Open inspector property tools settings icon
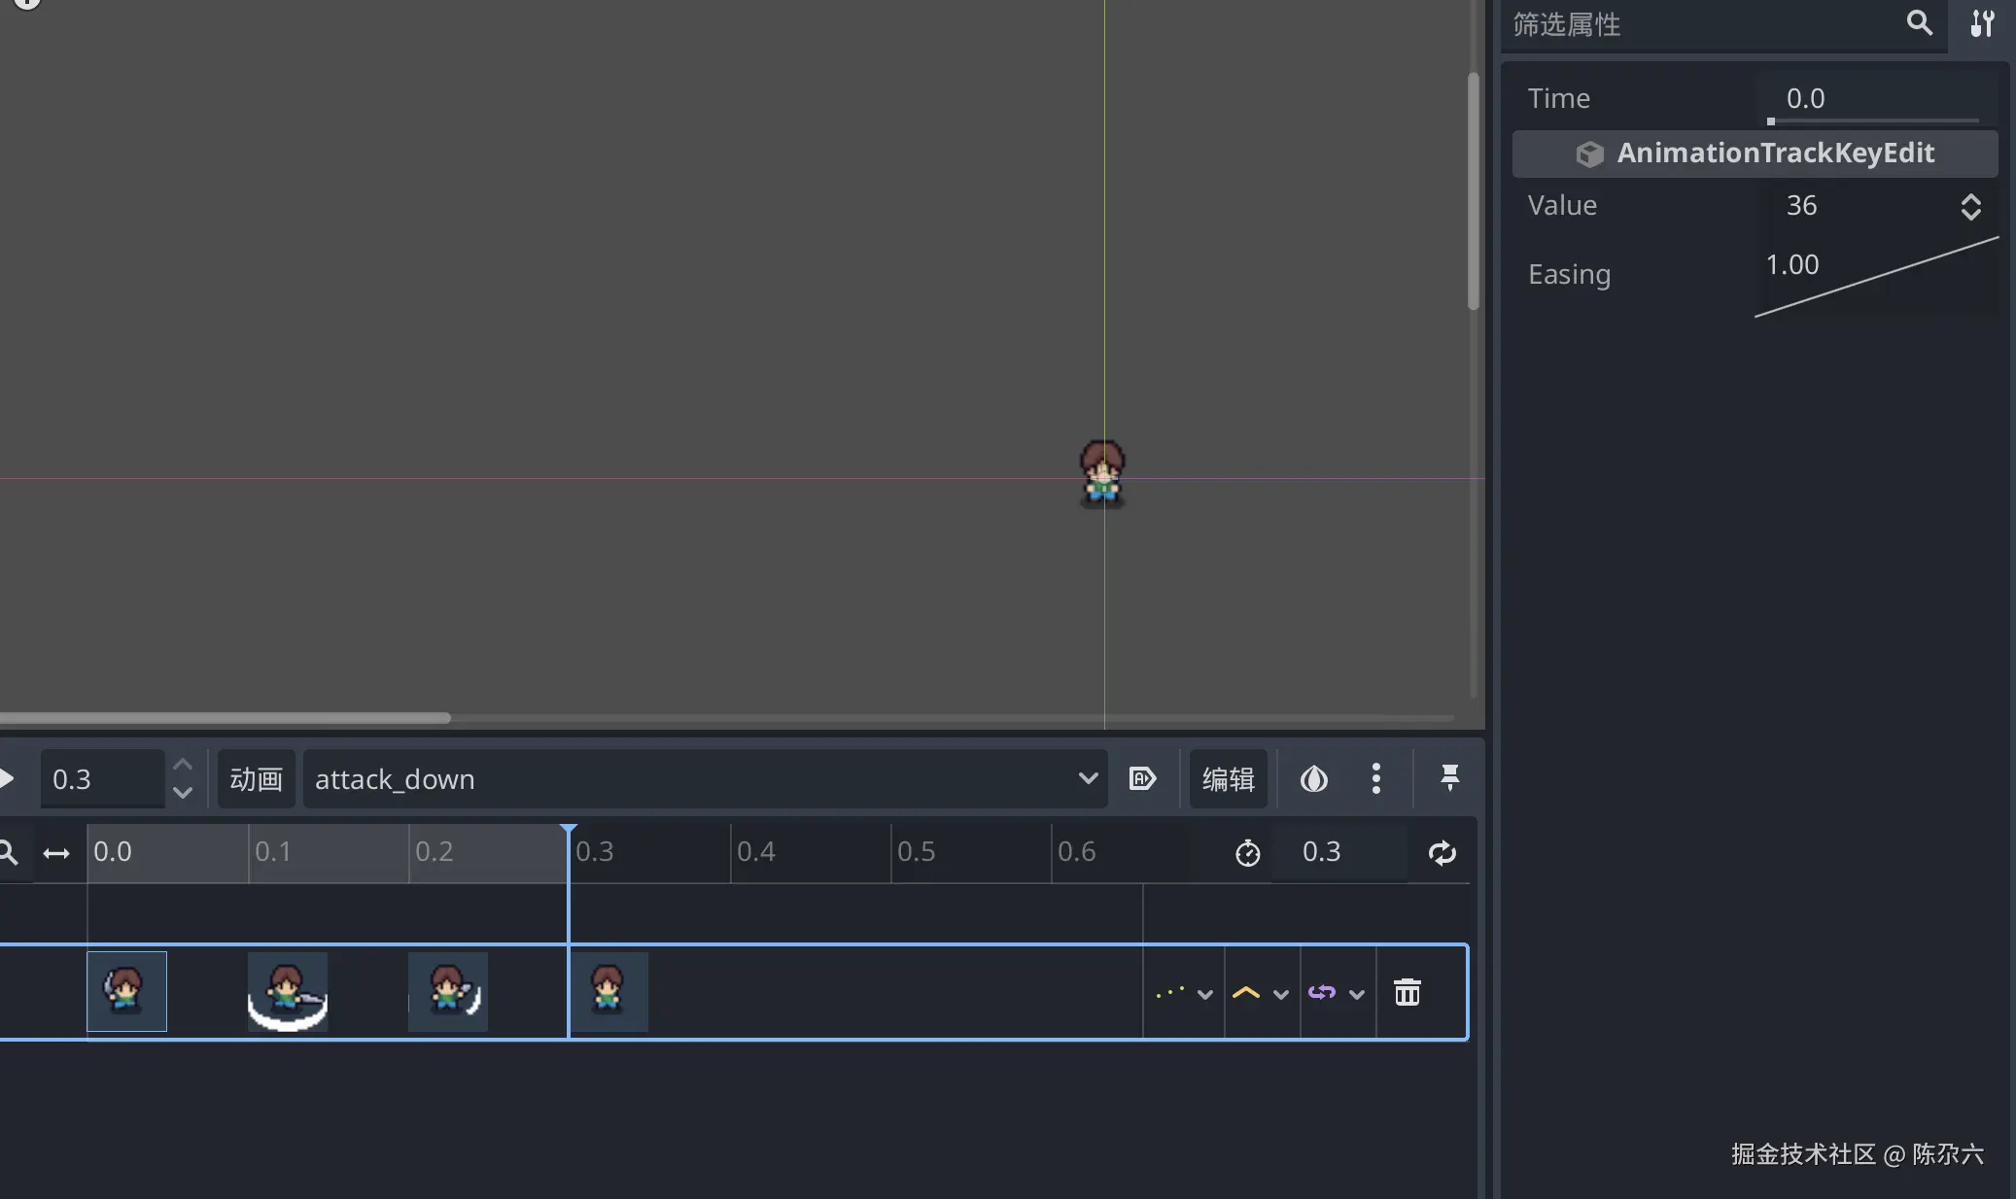The height and width of the screenshot is (1199, 2016). 1982,23
